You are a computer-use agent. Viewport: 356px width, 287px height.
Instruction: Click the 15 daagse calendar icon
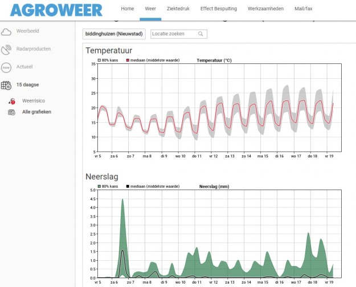(x=6, y=85)
